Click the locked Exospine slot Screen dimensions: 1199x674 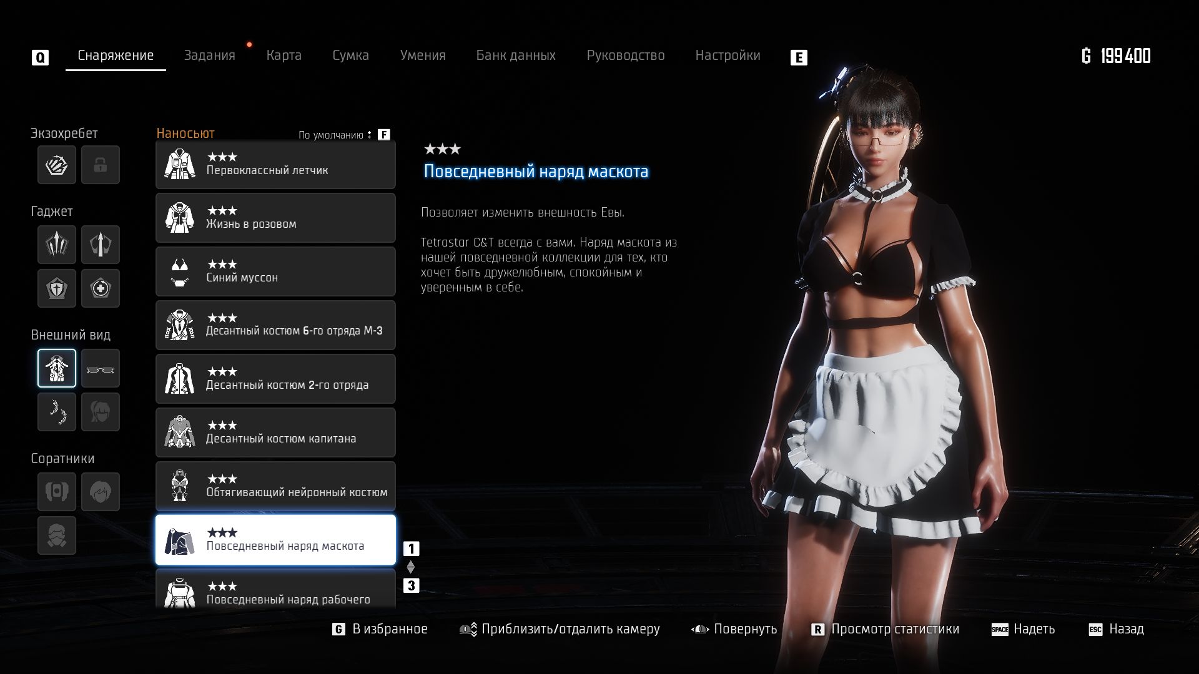pyautogui.click(x=100, y=165)
